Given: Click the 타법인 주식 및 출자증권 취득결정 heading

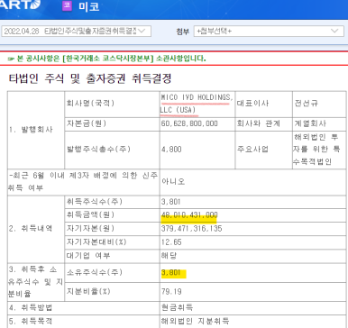Looking at the screenshot, I should (x=90, y=78).
